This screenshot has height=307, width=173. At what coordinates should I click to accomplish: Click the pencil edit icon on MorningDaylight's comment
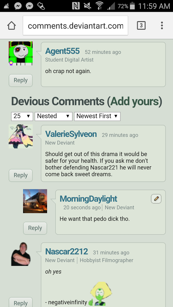pos(156,199)
